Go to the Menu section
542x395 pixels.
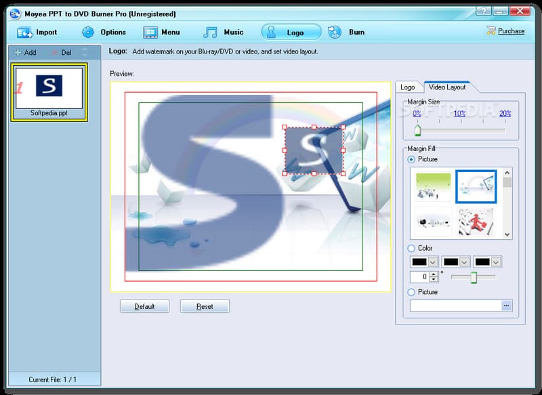point(161,33)
